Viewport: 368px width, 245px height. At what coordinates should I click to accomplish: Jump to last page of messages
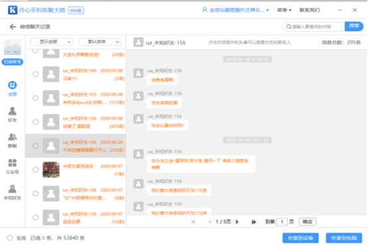(254, 222)
